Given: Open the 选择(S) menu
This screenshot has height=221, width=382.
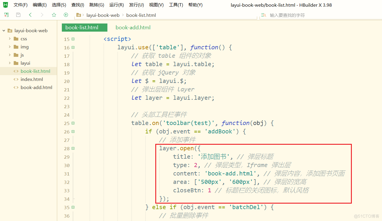Looking at the screenshot, I should tap(59, 5).
